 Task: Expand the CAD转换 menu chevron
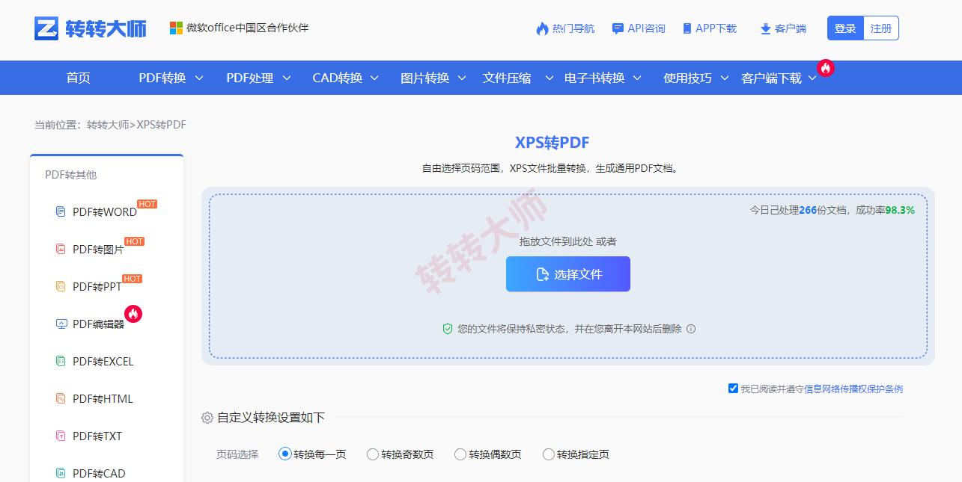point(374,78)
